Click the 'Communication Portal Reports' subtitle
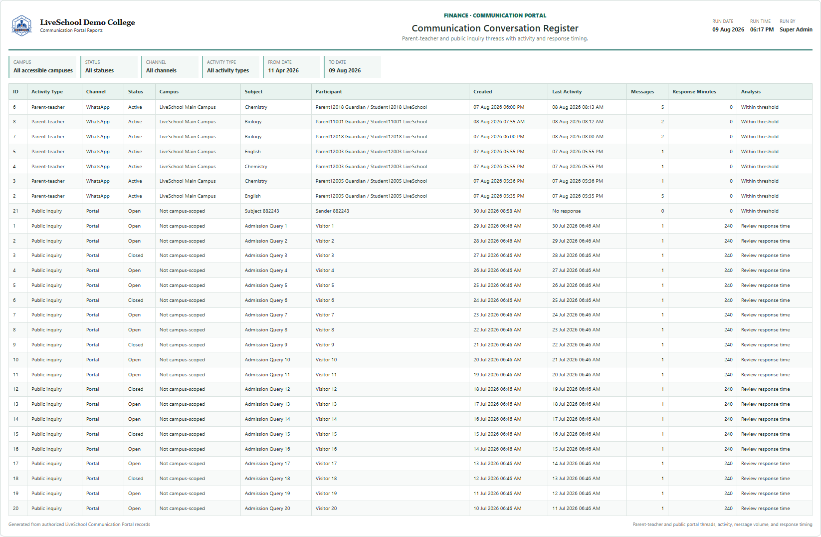The height and width of the screenshot is (537, 821). click(x=71, y=30)
